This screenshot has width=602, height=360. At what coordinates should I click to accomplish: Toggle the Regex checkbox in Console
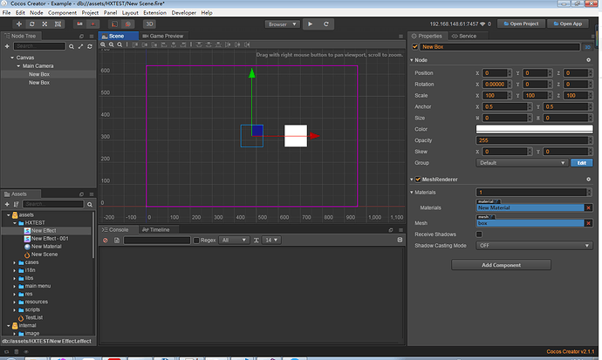(x=197, y=240)
